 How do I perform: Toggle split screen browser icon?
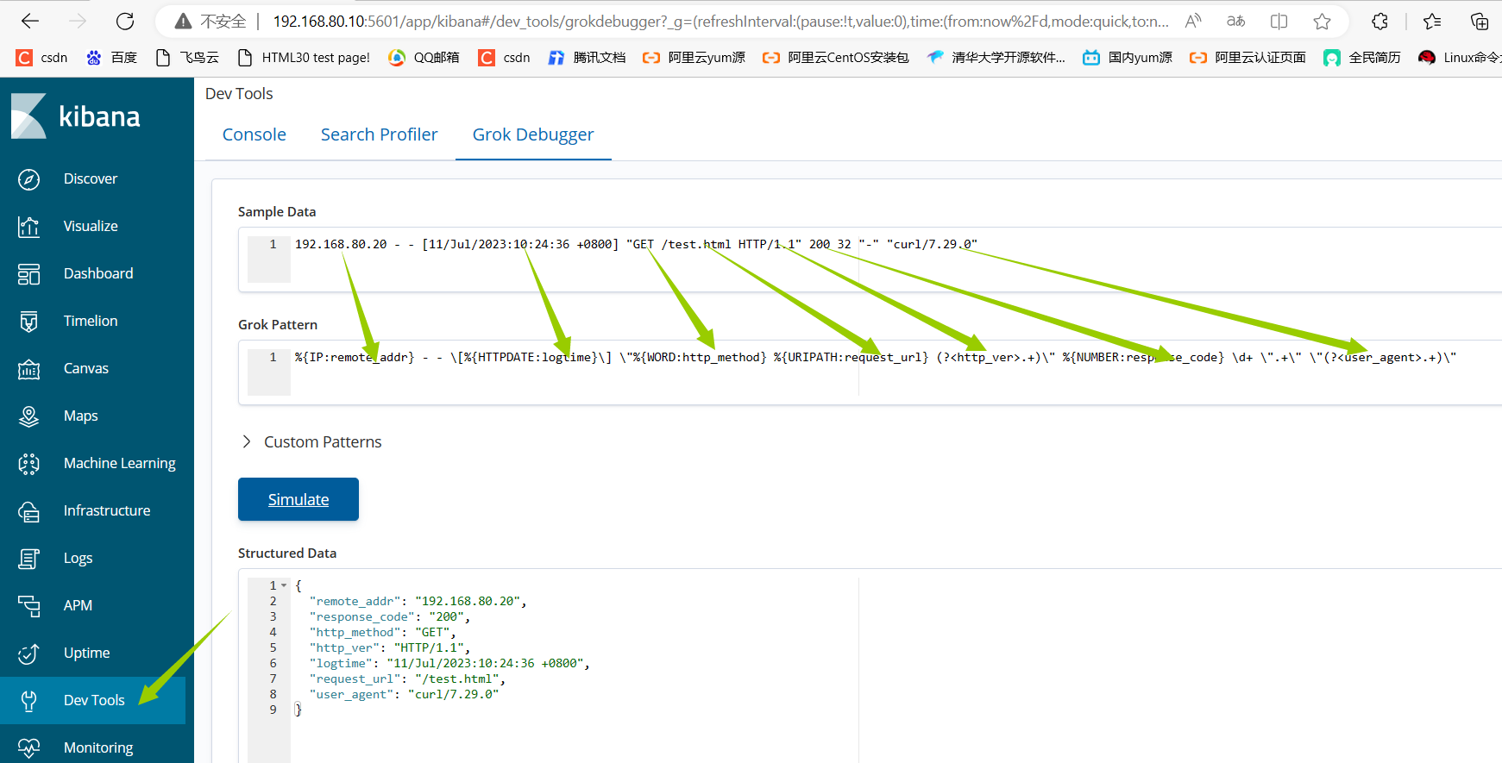coord(1279,22)
